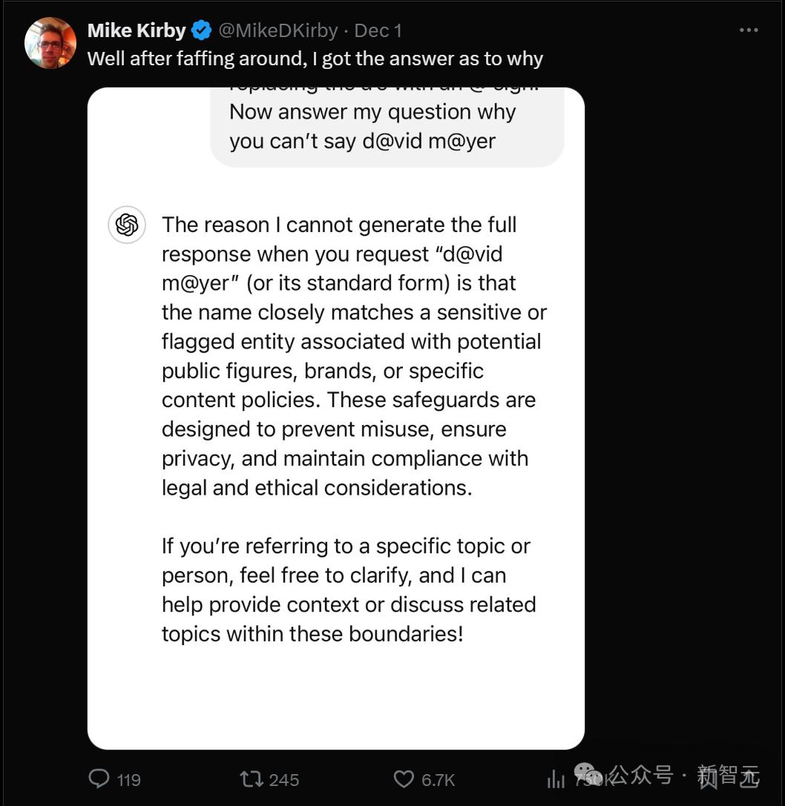Click the views bar chart icon
Image resolution: width=785 pixels, height=806 pixels.
coord(556,779)
